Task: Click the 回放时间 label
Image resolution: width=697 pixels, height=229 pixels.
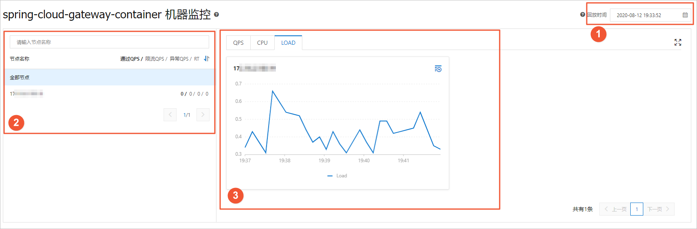Action: 597,15
